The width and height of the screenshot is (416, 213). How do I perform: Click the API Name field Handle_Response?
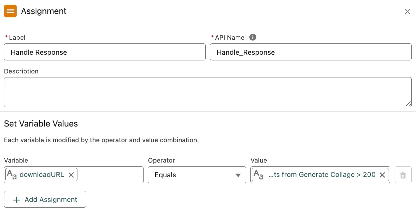pos(310,52)
